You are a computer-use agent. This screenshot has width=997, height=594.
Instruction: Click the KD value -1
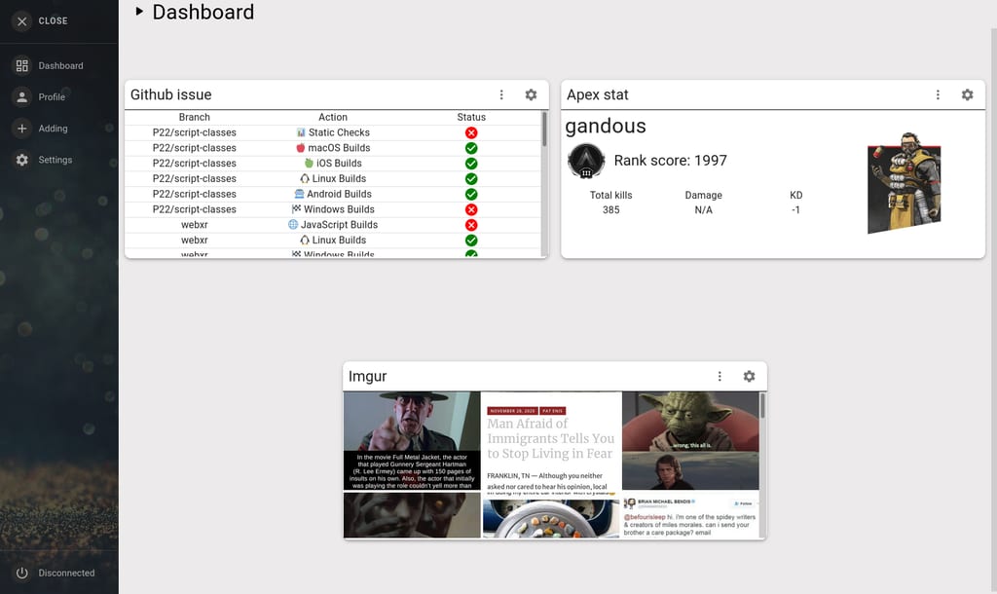tap(795, 210)
